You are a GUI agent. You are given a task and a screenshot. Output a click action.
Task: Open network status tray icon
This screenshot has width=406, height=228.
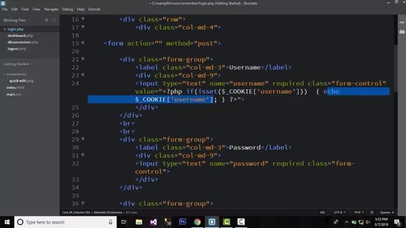tap(361, 222)
